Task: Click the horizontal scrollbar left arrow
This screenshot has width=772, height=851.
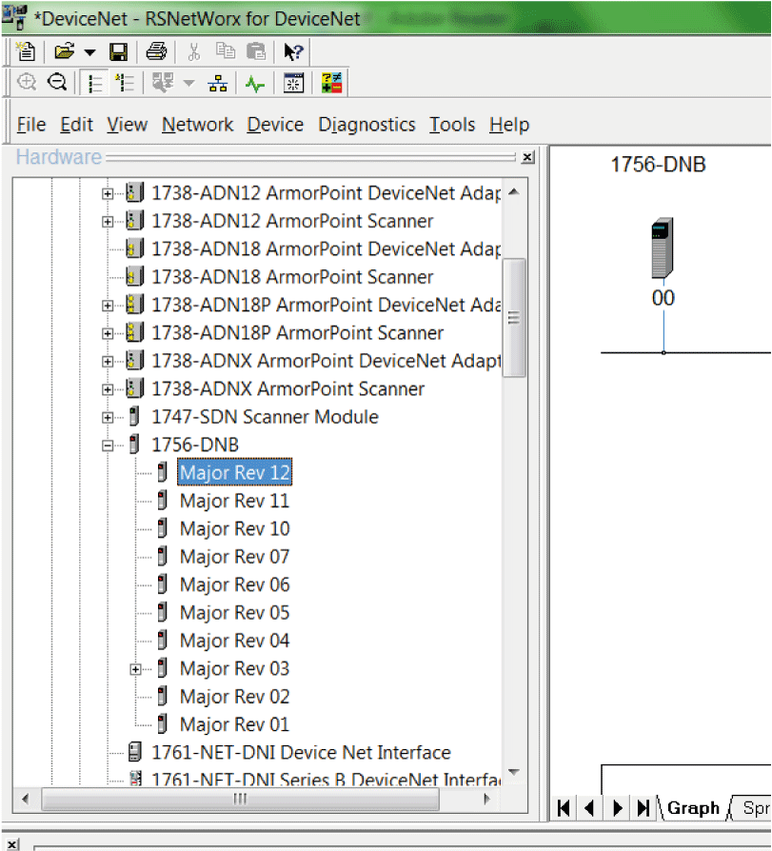Action: click(25, 799)
